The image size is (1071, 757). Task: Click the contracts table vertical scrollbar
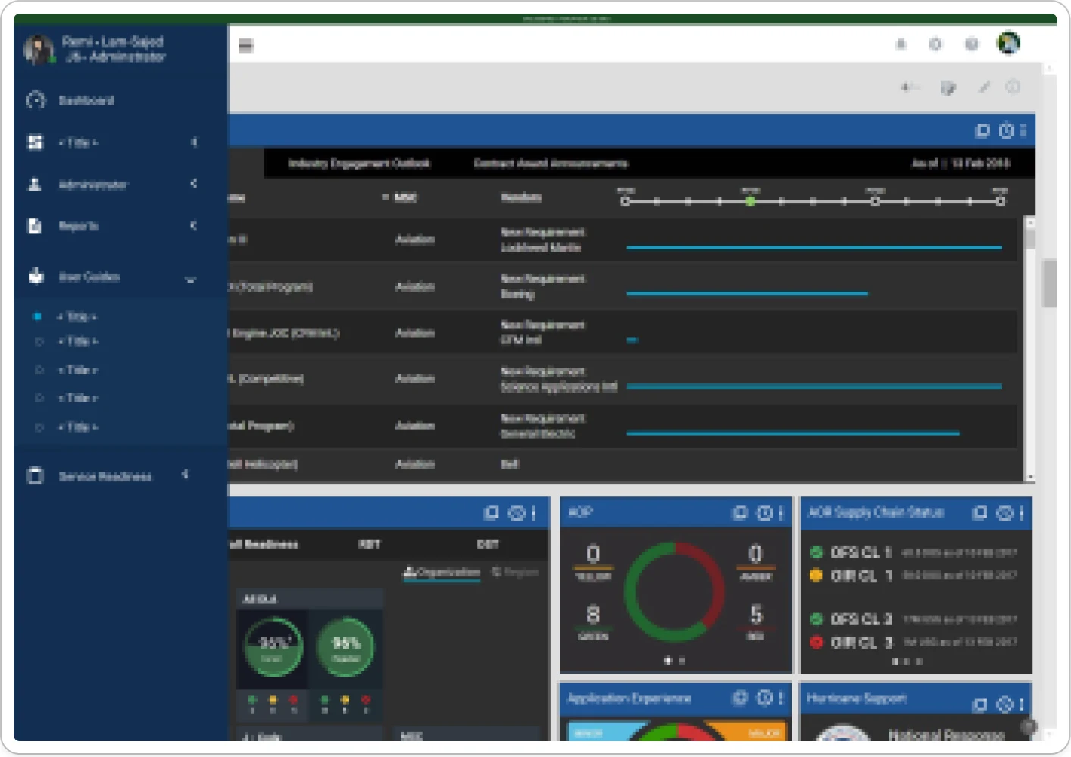point(1030,349)
